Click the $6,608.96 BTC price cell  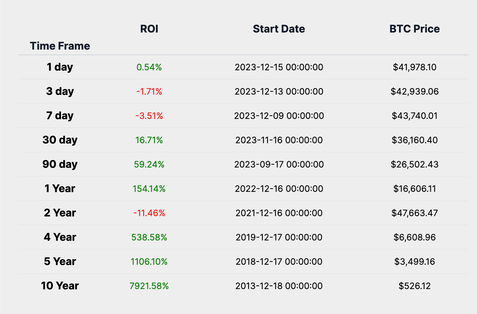pyautogui.click(x=414, y=237)
